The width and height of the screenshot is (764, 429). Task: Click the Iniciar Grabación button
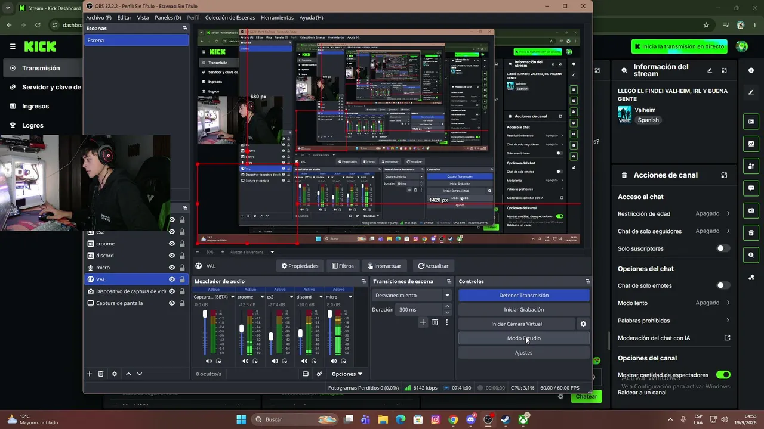point(523,310)
